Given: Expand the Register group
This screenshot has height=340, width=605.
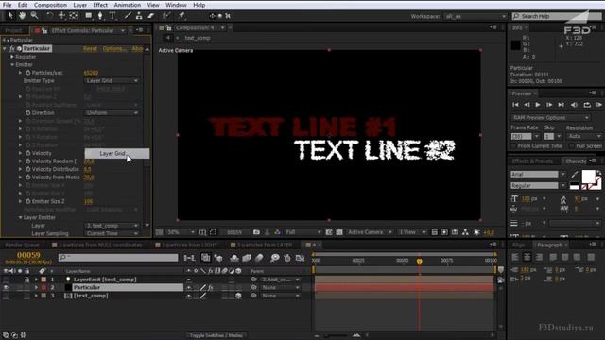Looking at the screenshot, I should (12, 57).
